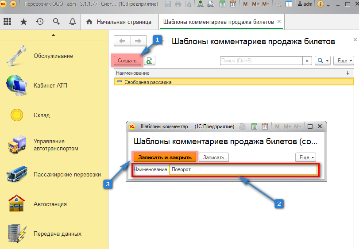Open calculator icon in top title bar
The width and height of the screenshot is (359, 249).
221,4
